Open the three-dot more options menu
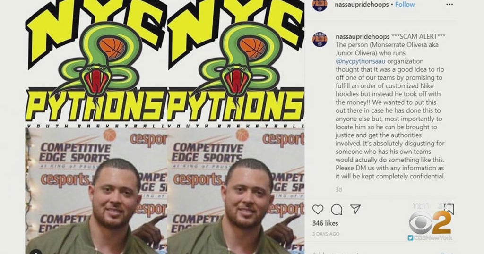The image size is (484, 254). [x=450, y=5]
